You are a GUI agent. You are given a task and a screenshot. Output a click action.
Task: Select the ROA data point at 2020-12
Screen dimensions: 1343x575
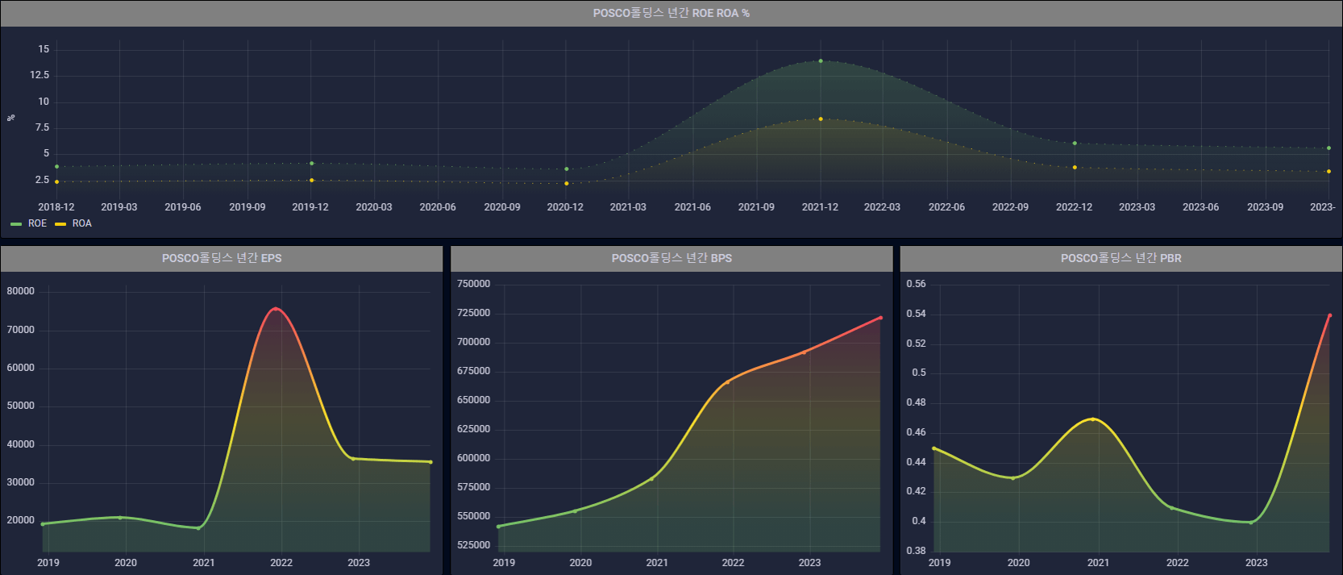[567, 184]
